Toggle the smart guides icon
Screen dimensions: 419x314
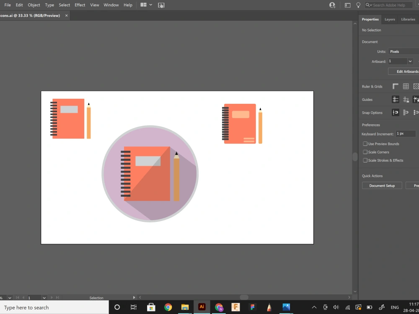[x=416, y=100]
